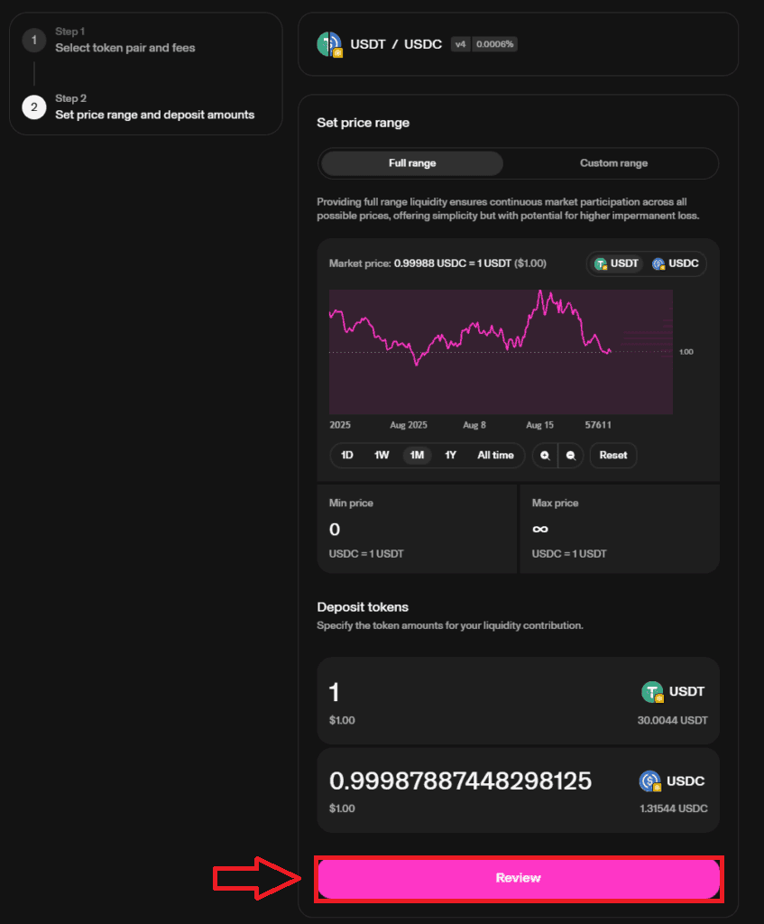Image resolution: width=764 pixels, height=924 pixels.
Task: Click the Aug 15 chart date label
Action: click(x=539, y=425)
